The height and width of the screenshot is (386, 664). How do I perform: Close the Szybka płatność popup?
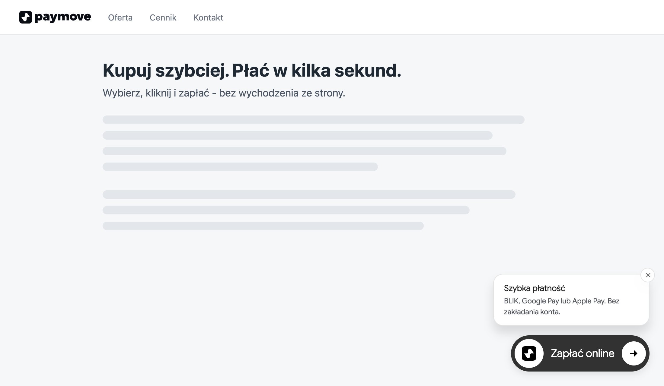[648, 275]
